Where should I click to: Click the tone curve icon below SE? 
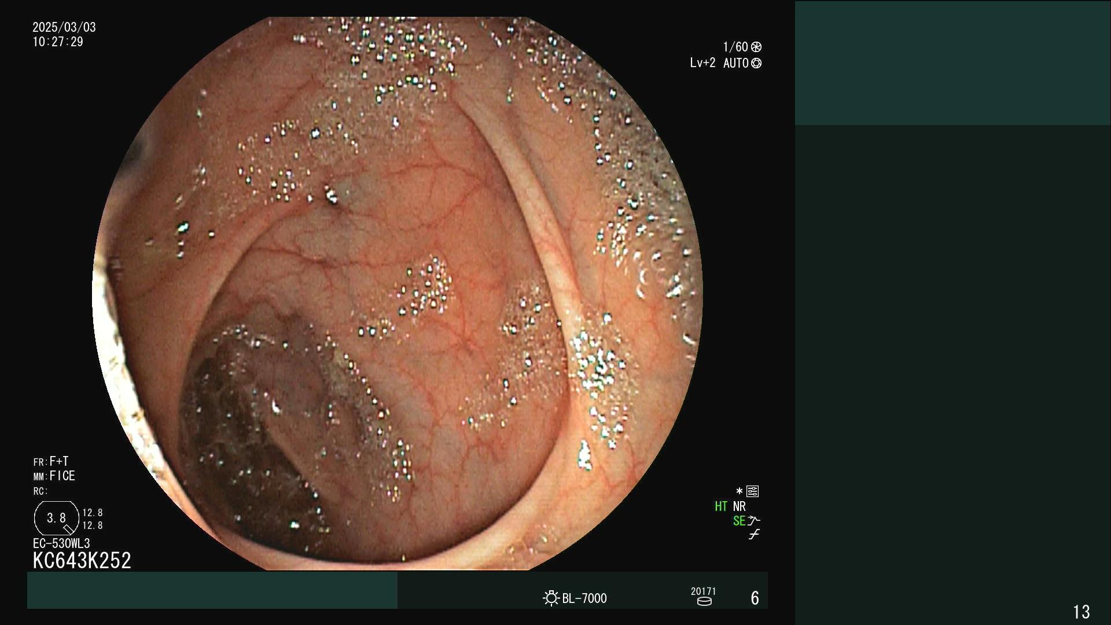pyautogui.click(x=753, y=534)
